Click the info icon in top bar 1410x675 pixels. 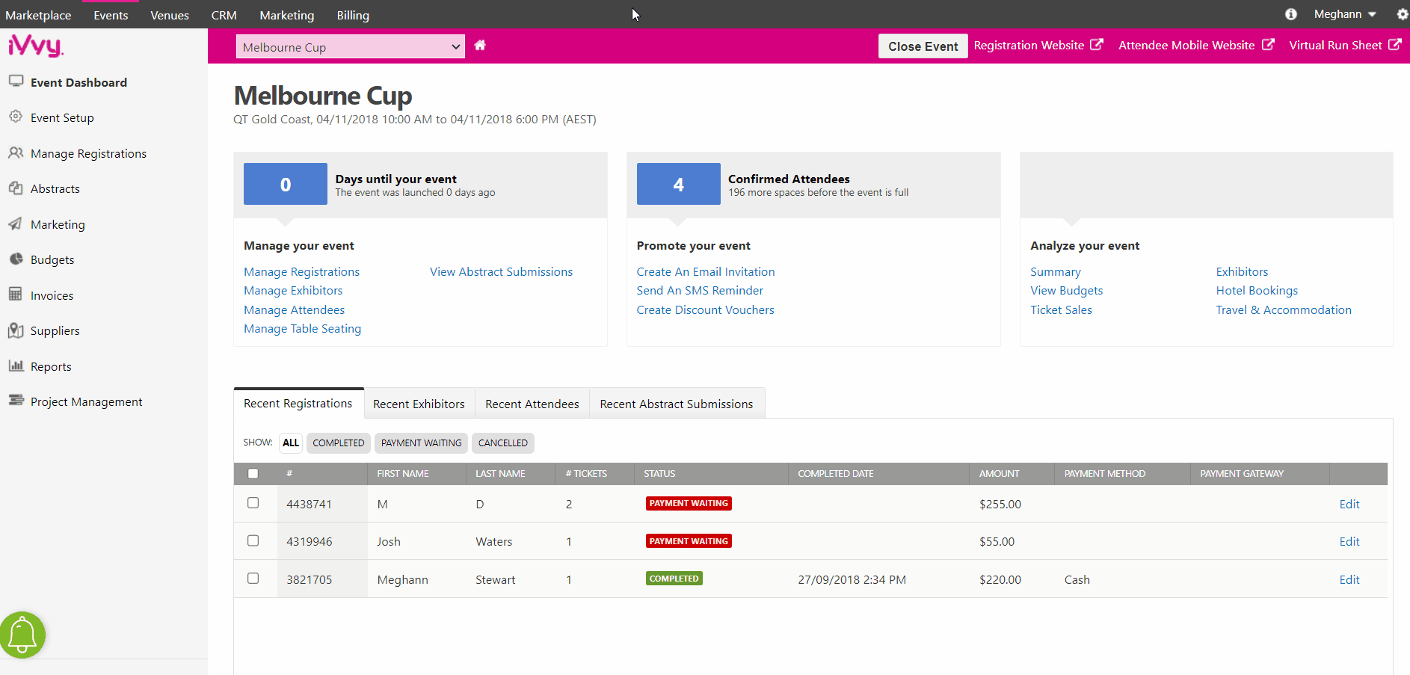1290,14
